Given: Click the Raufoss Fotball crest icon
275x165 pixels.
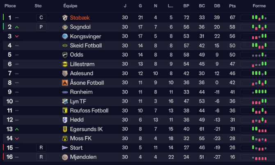Looking at the screenshot, I should pyautogui.click(x=65, y=110).
